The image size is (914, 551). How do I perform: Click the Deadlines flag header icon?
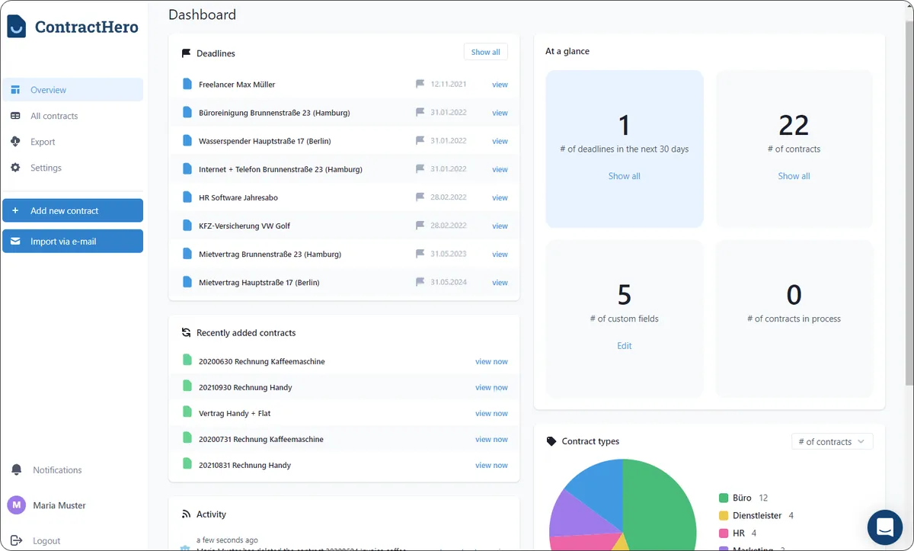click(186, 53)
